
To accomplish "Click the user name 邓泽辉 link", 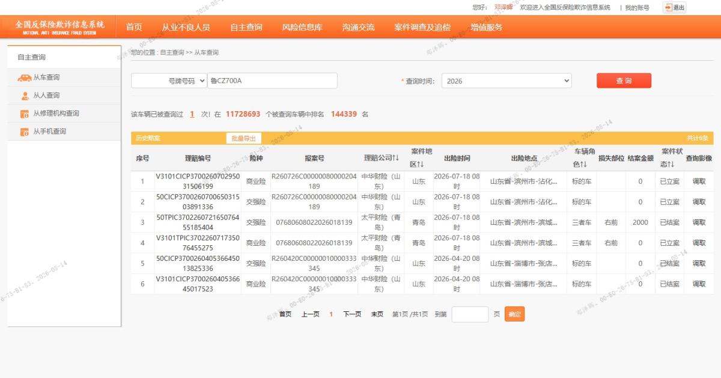I will (503, 7).
